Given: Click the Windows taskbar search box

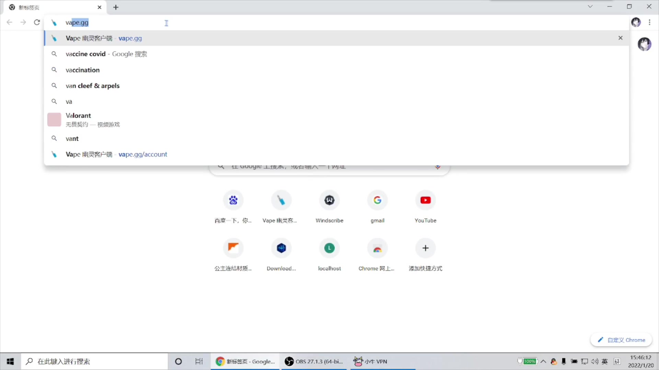Looking at the screenshot, I should (94, 361).
